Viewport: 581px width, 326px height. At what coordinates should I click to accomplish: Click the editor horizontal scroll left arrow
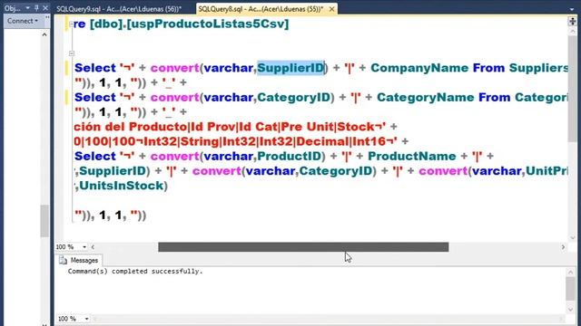(93, 247)
